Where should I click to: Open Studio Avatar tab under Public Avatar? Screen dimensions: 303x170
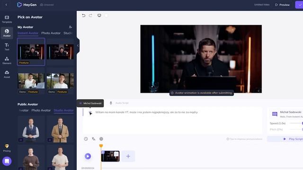coord(63,110)
